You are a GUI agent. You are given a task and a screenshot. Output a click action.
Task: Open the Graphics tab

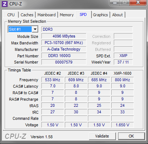(100, 15)
